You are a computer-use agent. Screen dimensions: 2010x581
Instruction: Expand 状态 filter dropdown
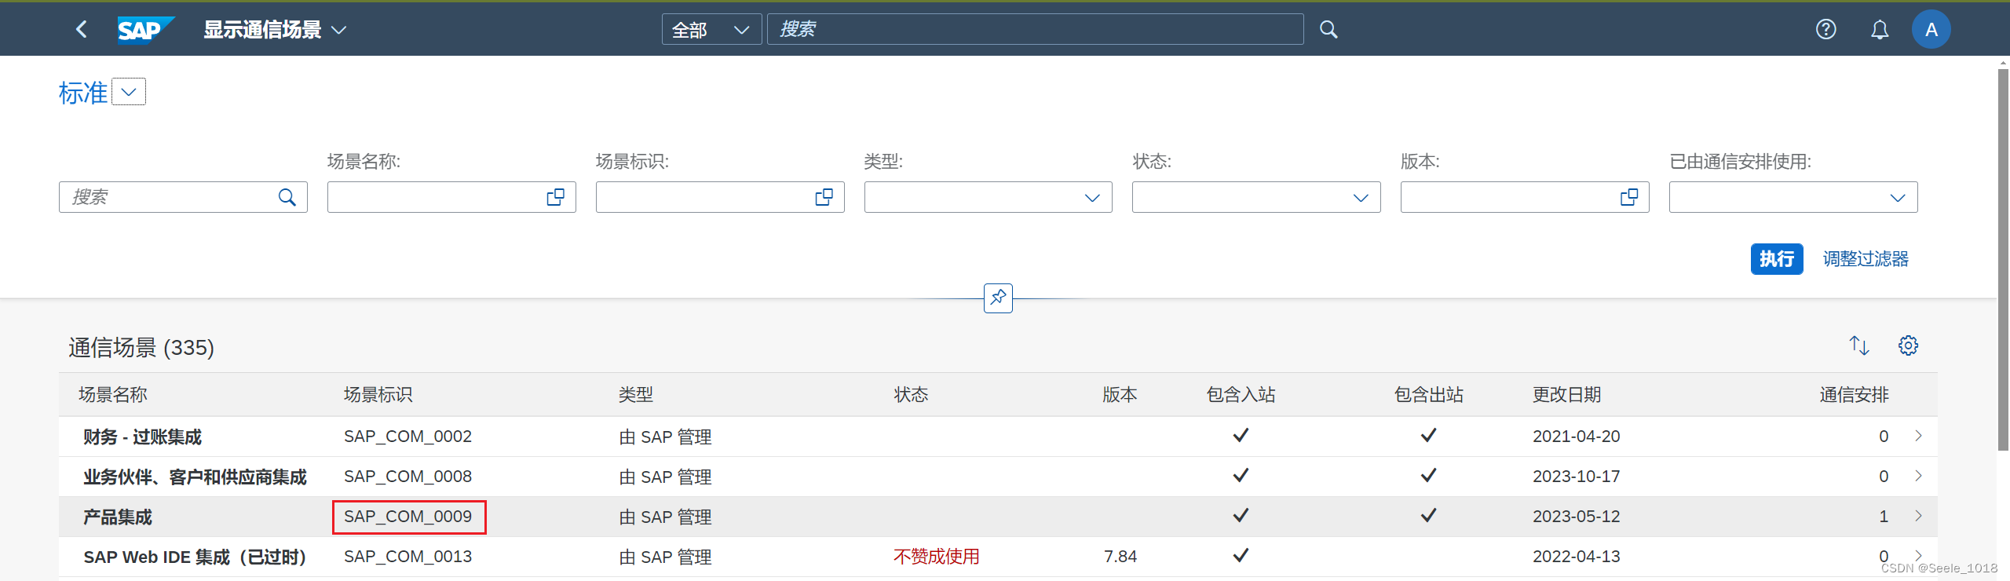point(1361,197)
